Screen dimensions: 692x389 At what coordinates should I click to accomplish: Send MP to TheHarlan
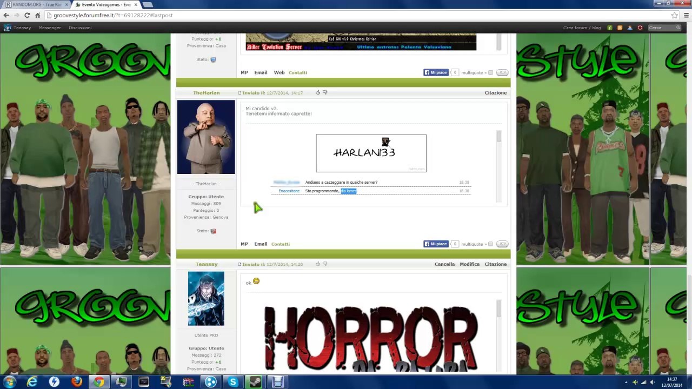click(244, 244)
